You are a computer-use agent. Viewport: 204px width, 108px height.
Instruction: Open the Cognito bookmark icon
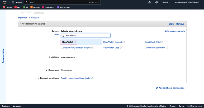[4, 7]
